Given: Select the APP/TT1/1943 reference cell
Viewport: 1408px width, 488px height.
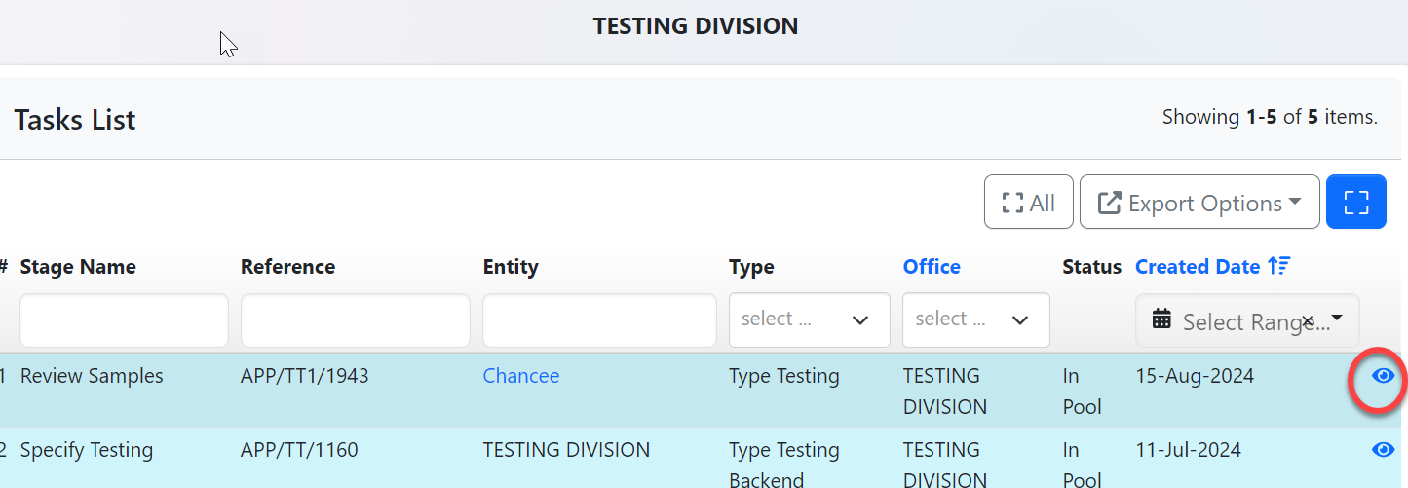Looking at the screenshot, I should [x=304, y=376].
